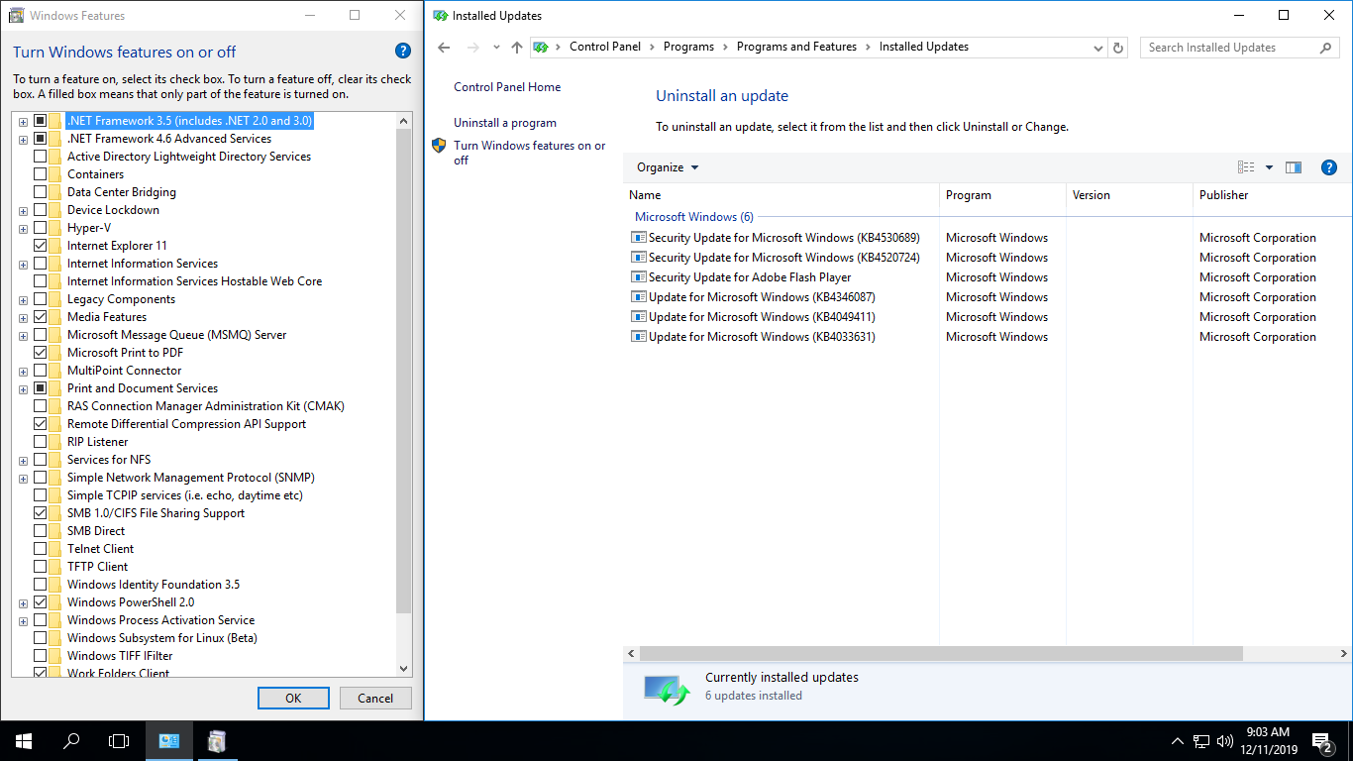The image size is (1353, 761).
Task: Enable the Hyper-V checkbox
Action: click(41, 228)
